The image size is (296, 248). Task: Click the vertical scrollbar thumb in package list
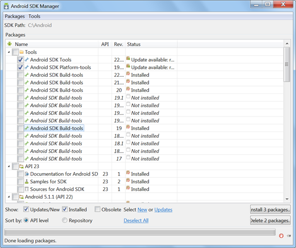click(287, 65)
